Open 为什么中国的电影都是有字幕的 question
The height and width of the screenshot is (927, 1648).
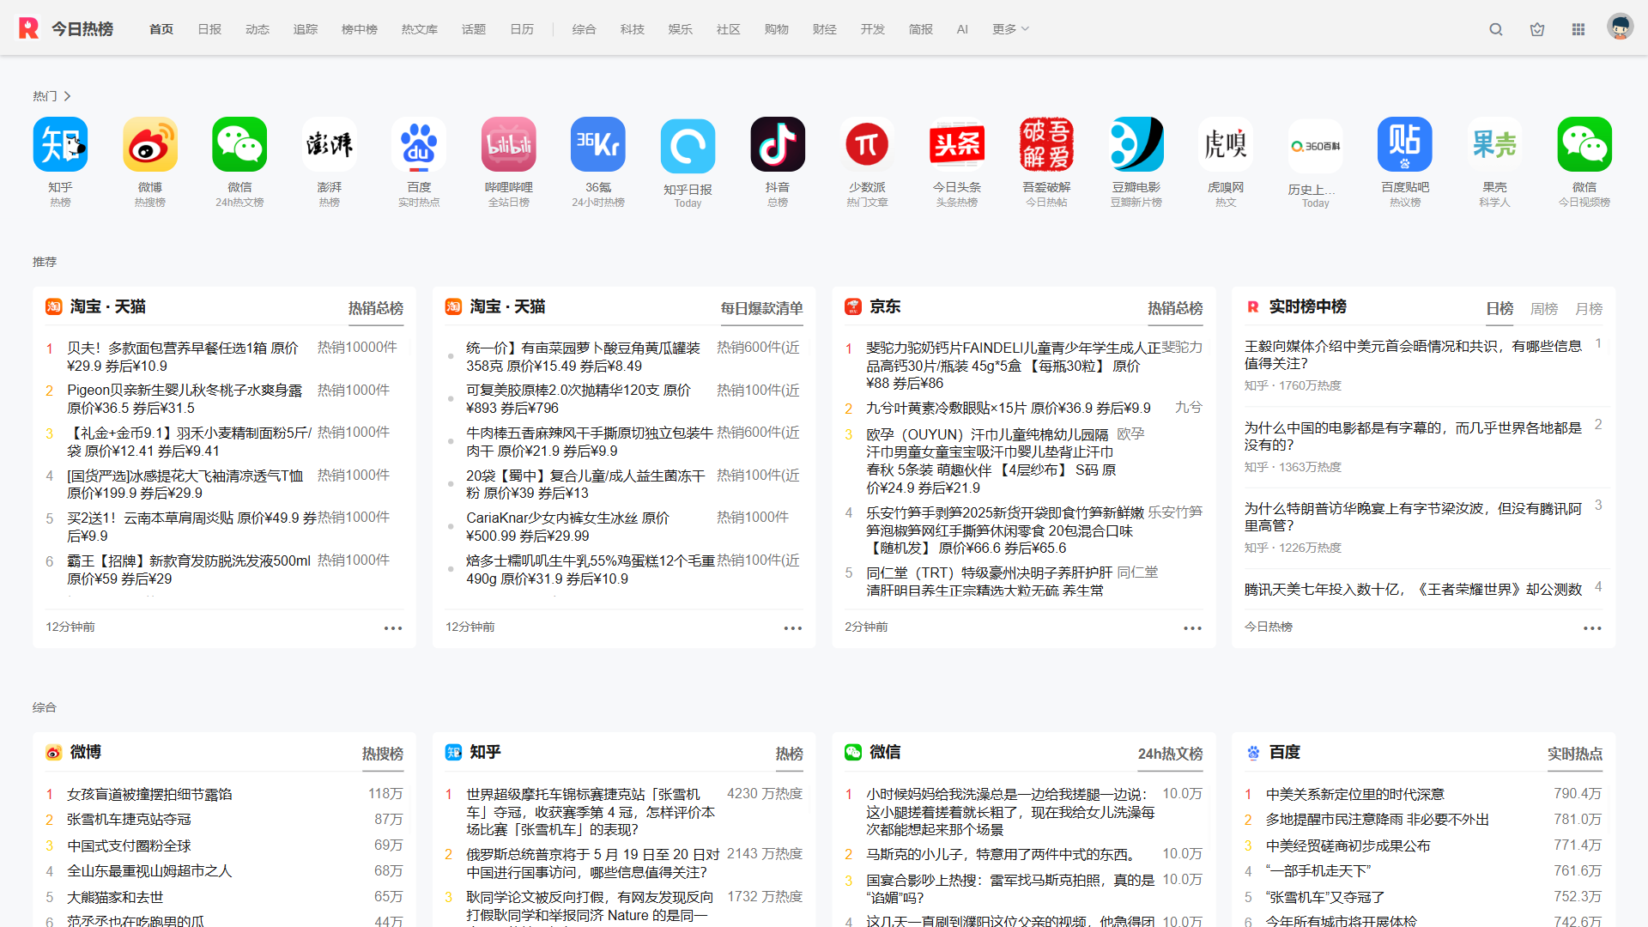(1413, 436)
